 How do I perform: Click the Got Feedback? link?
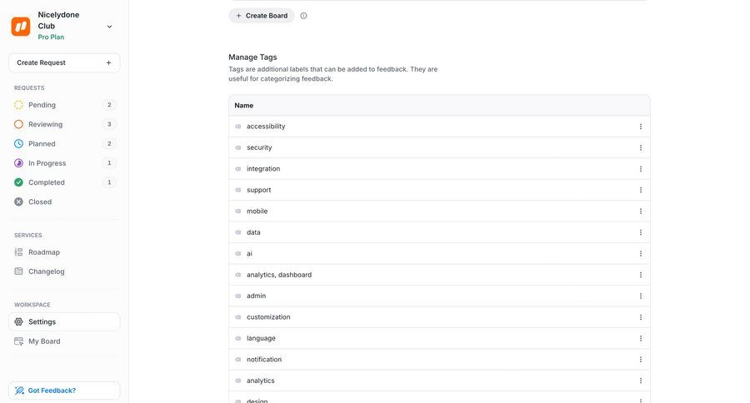pyautogui.click(x=52, y=391)
